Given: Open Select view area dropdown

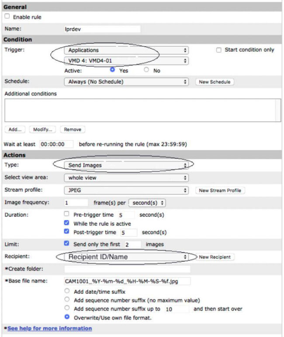Looking at the screenshot, I should tap(126, 178).
